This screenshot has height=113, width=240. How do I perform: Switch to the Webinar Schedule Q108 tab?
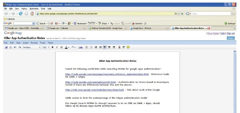click(x=108, y=28)
